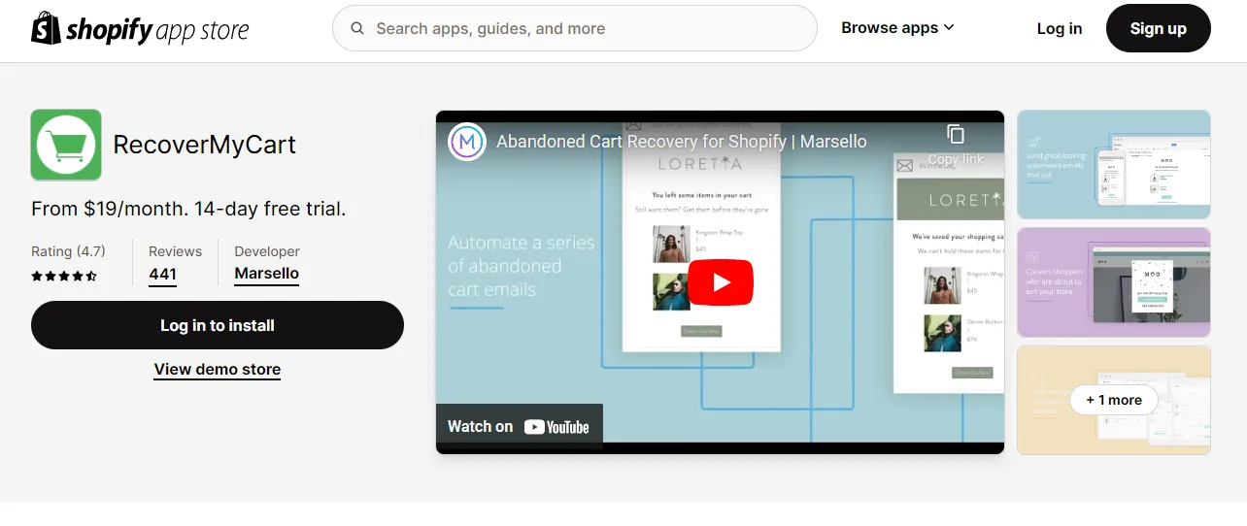Click the rating stars

64,276
